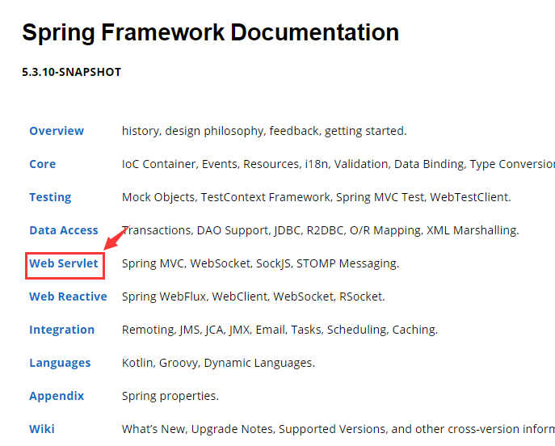Open the Wiki link
Screen dimensions: 555x446
tap(42, 429)
